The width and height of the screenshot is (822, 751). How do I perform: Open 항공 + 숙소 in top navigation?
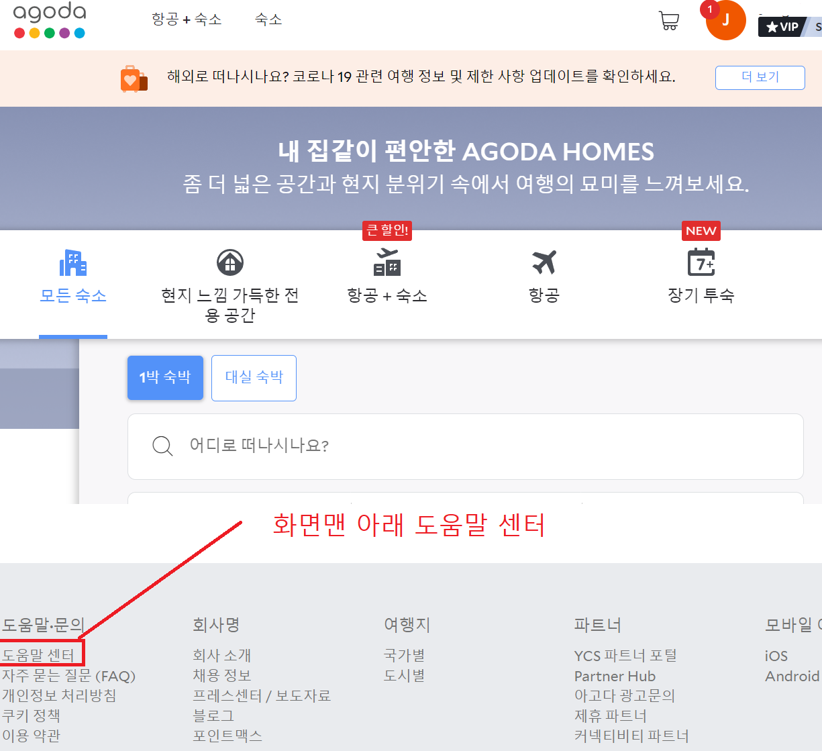[x=187, y=19]
